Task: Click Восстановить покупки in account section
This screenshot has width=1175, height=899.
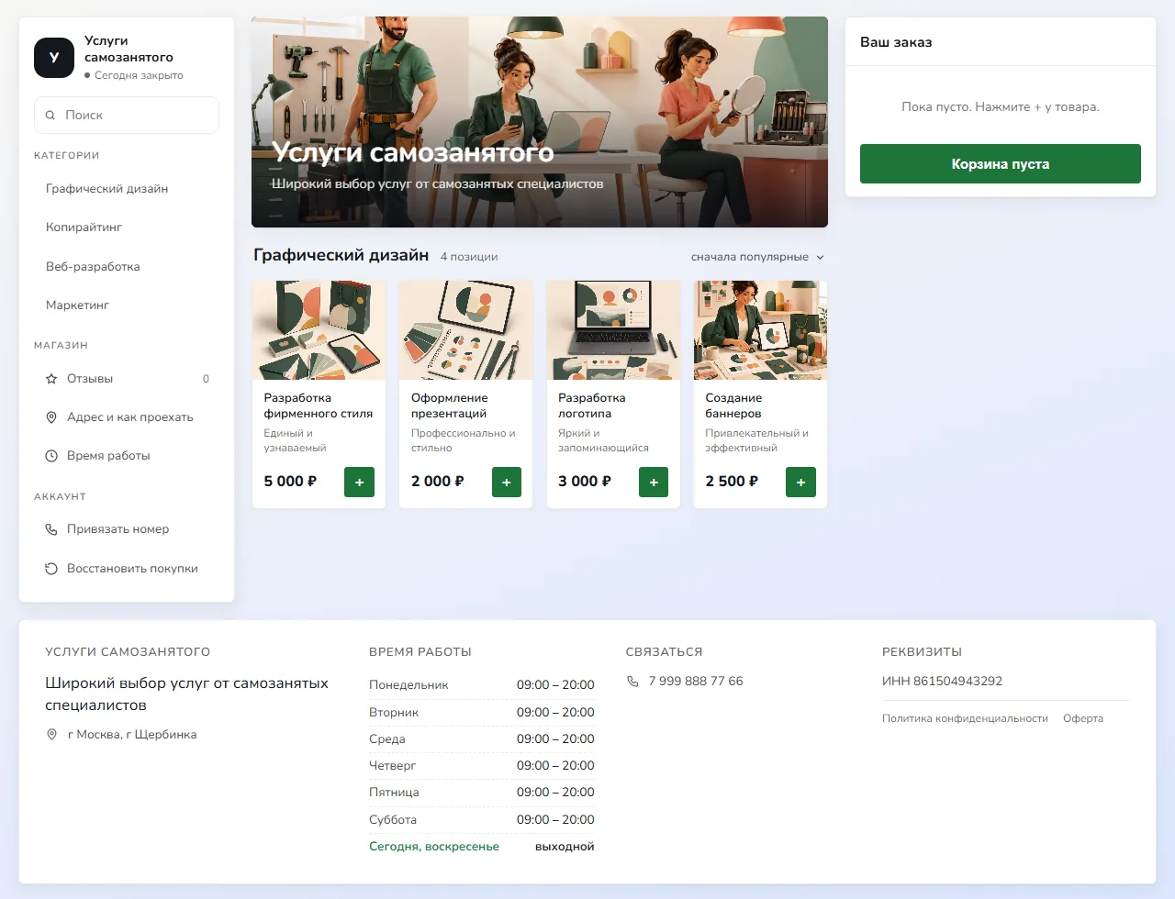Action: 127,568
